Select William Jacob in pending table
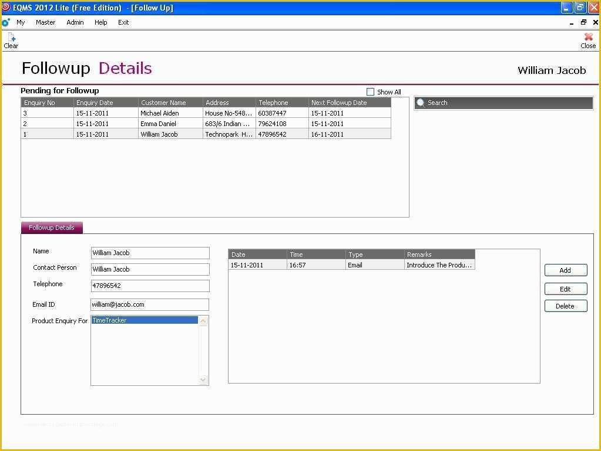601x451 pixels. point(170,134)
